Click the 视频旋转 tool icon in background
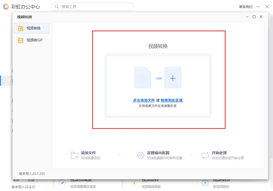This screenshot has height=191, width=273. coord(134,183)
